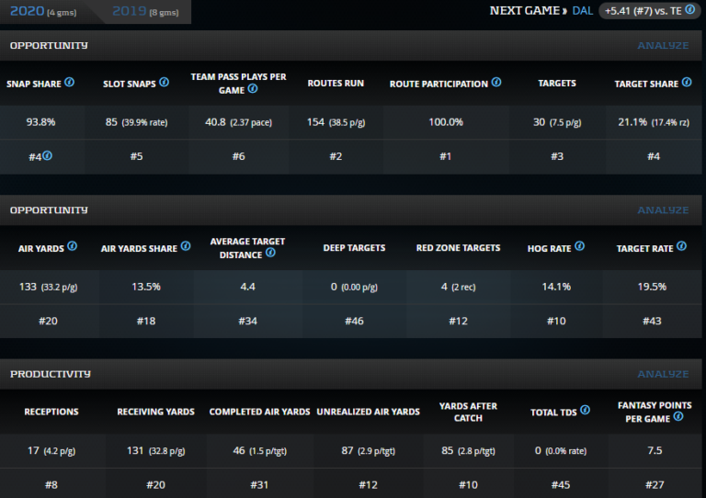Image resolution: width=706 pixels, height=498 pixels.
Task: Open Fantasy Points Per Game info icon
Action: tap(678, 416)
